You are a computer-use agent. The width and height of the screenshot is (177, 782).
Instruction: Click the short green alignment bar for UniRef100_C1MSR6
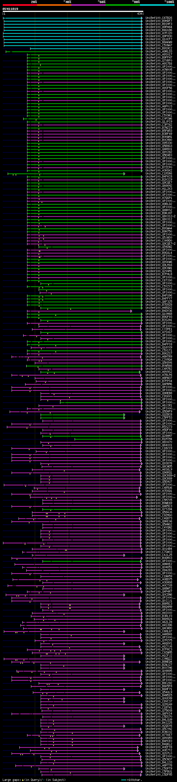(66, 174)
